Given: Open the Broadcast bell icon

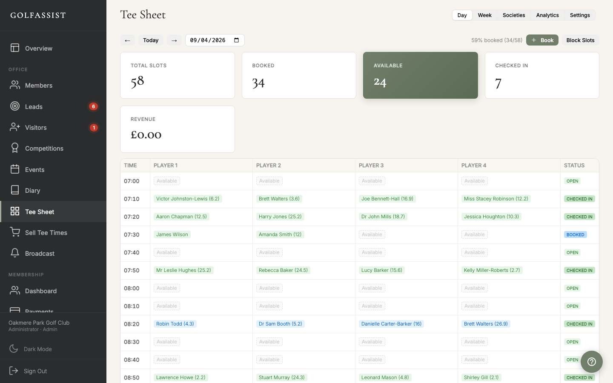Looking at the screenshot, I should pyautogui.click(x=15, y=253).
